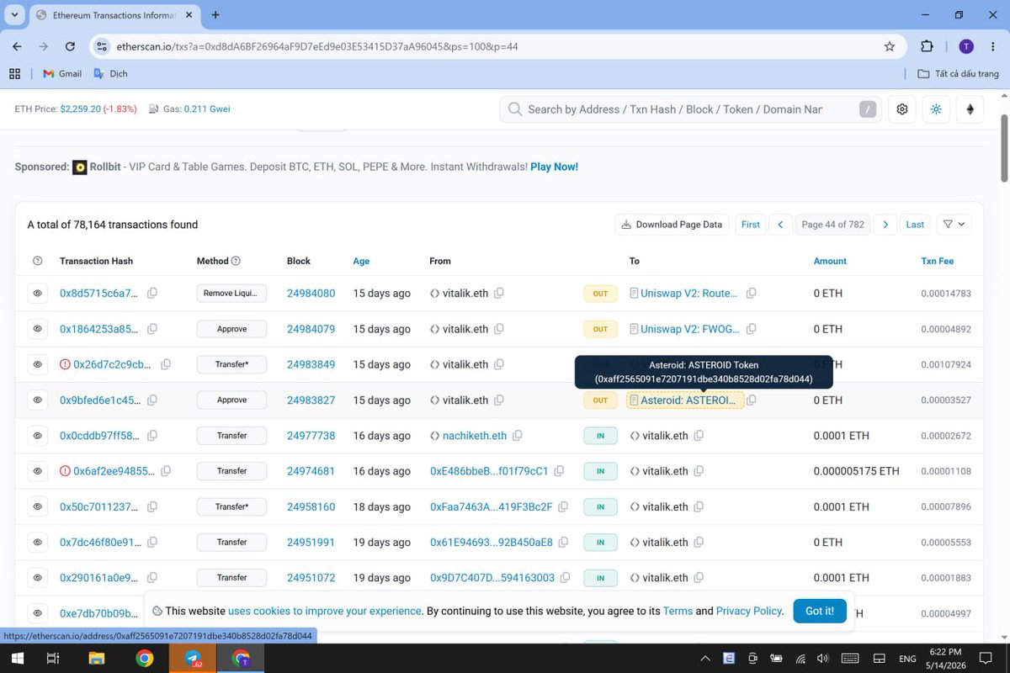Copy sender address 0xE486bbeB...f01f79cC1
Screen dimensions: 1010x673
[559, 471]
